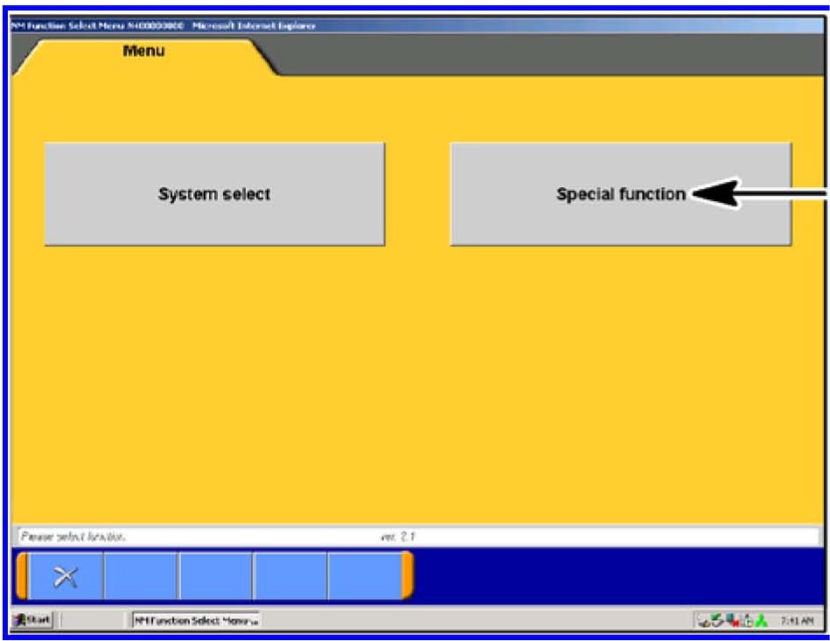Open the System select option

coord(214,194)
